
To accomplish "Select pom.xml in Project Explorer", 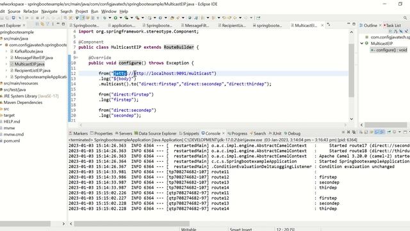I will tap(12, 141).
